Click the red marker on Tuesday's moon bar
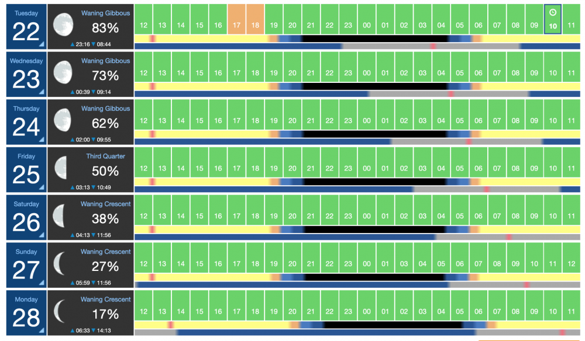 click(433, 46)
